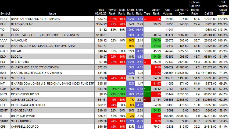Screen dimensions: 229x129
Task: Click green type 1 cell for Sprinklr
Action: coord(147,89)
